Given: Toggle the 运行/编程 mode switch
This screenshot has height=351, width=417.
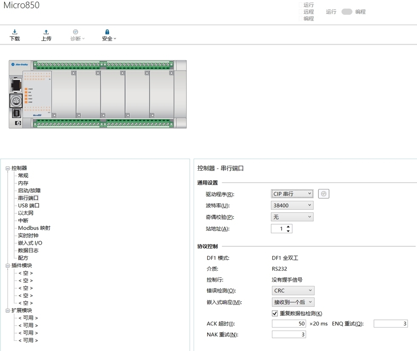Looking at the screenshot, I should (347, 12).
